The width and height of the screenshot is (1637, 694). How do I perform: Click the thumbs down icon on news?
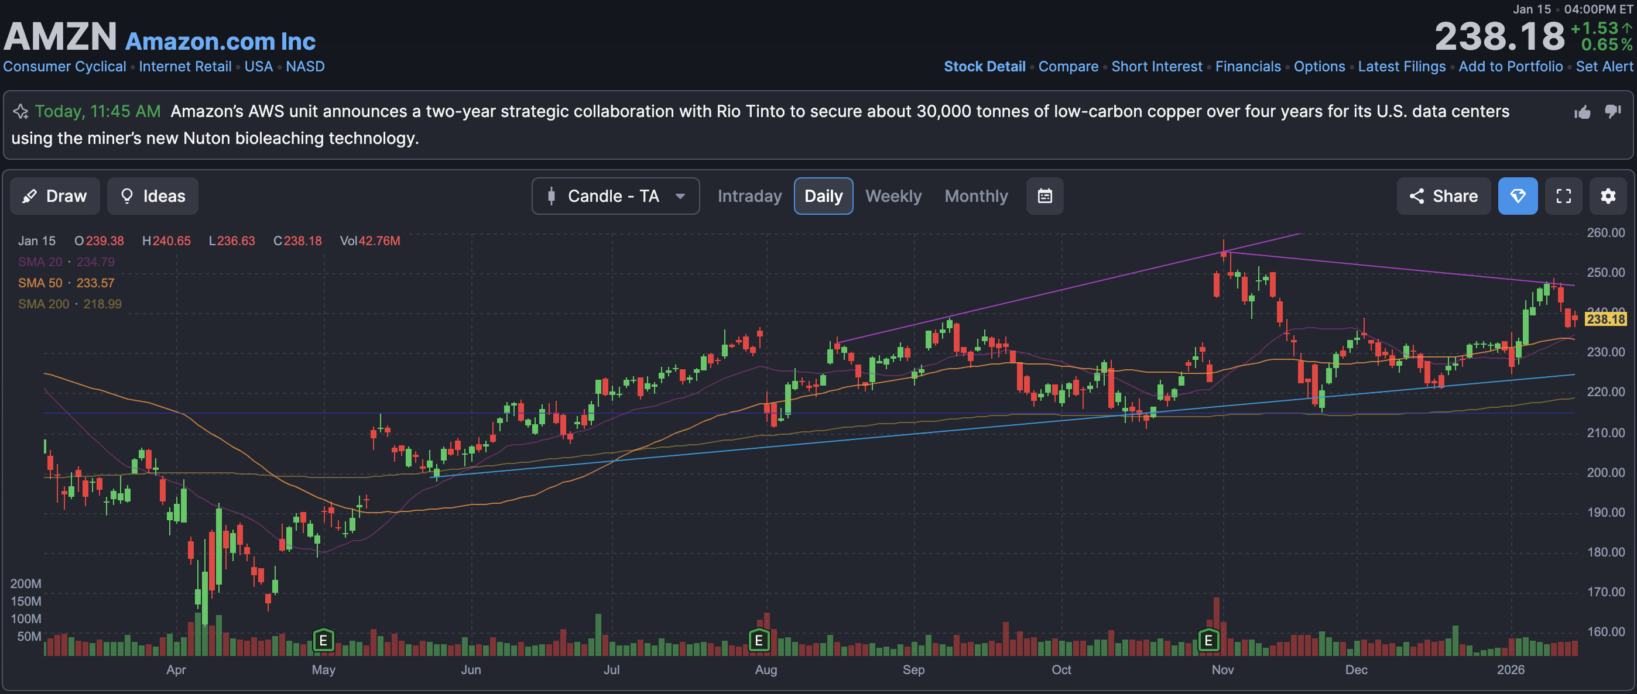point(1612,112)
